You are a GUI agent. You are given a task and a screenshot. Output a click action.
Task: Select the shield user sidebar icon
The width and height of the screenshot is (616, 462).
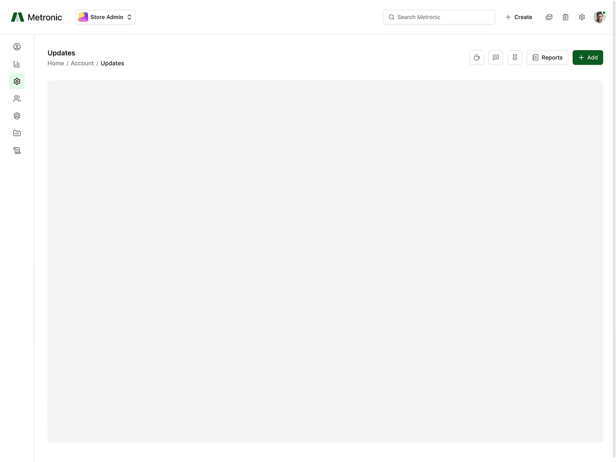pyautogui.click(x=17, y=116)
